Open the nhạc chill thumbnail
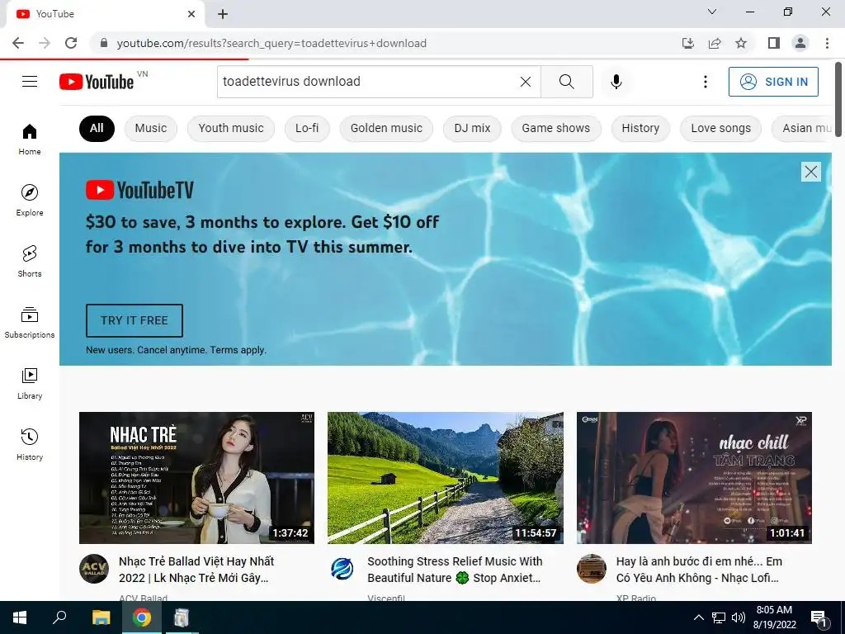Viewport: 845px width, 634px height. (694, 478)
